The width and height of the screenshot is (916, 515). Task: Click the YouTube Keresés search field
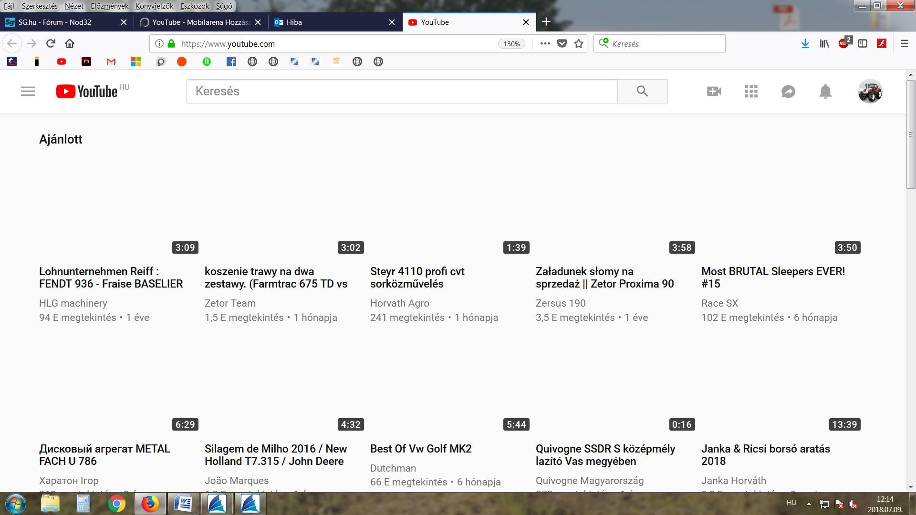click(402, 91)
